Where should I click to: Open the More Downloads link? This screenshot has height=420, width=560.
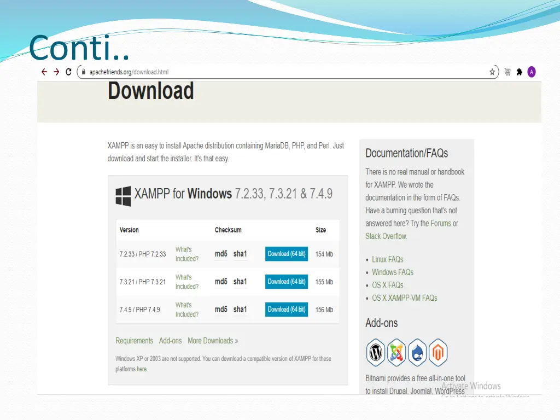coord(213,341)
